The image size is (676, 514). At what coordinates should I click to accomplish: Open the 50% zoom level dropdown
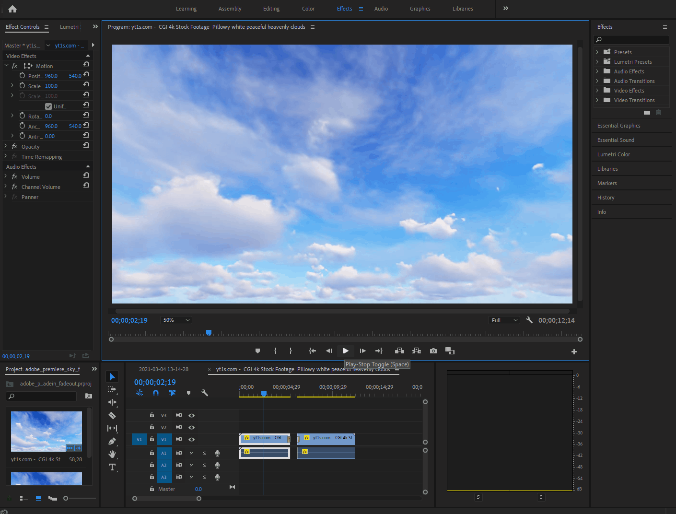(176, 320)
